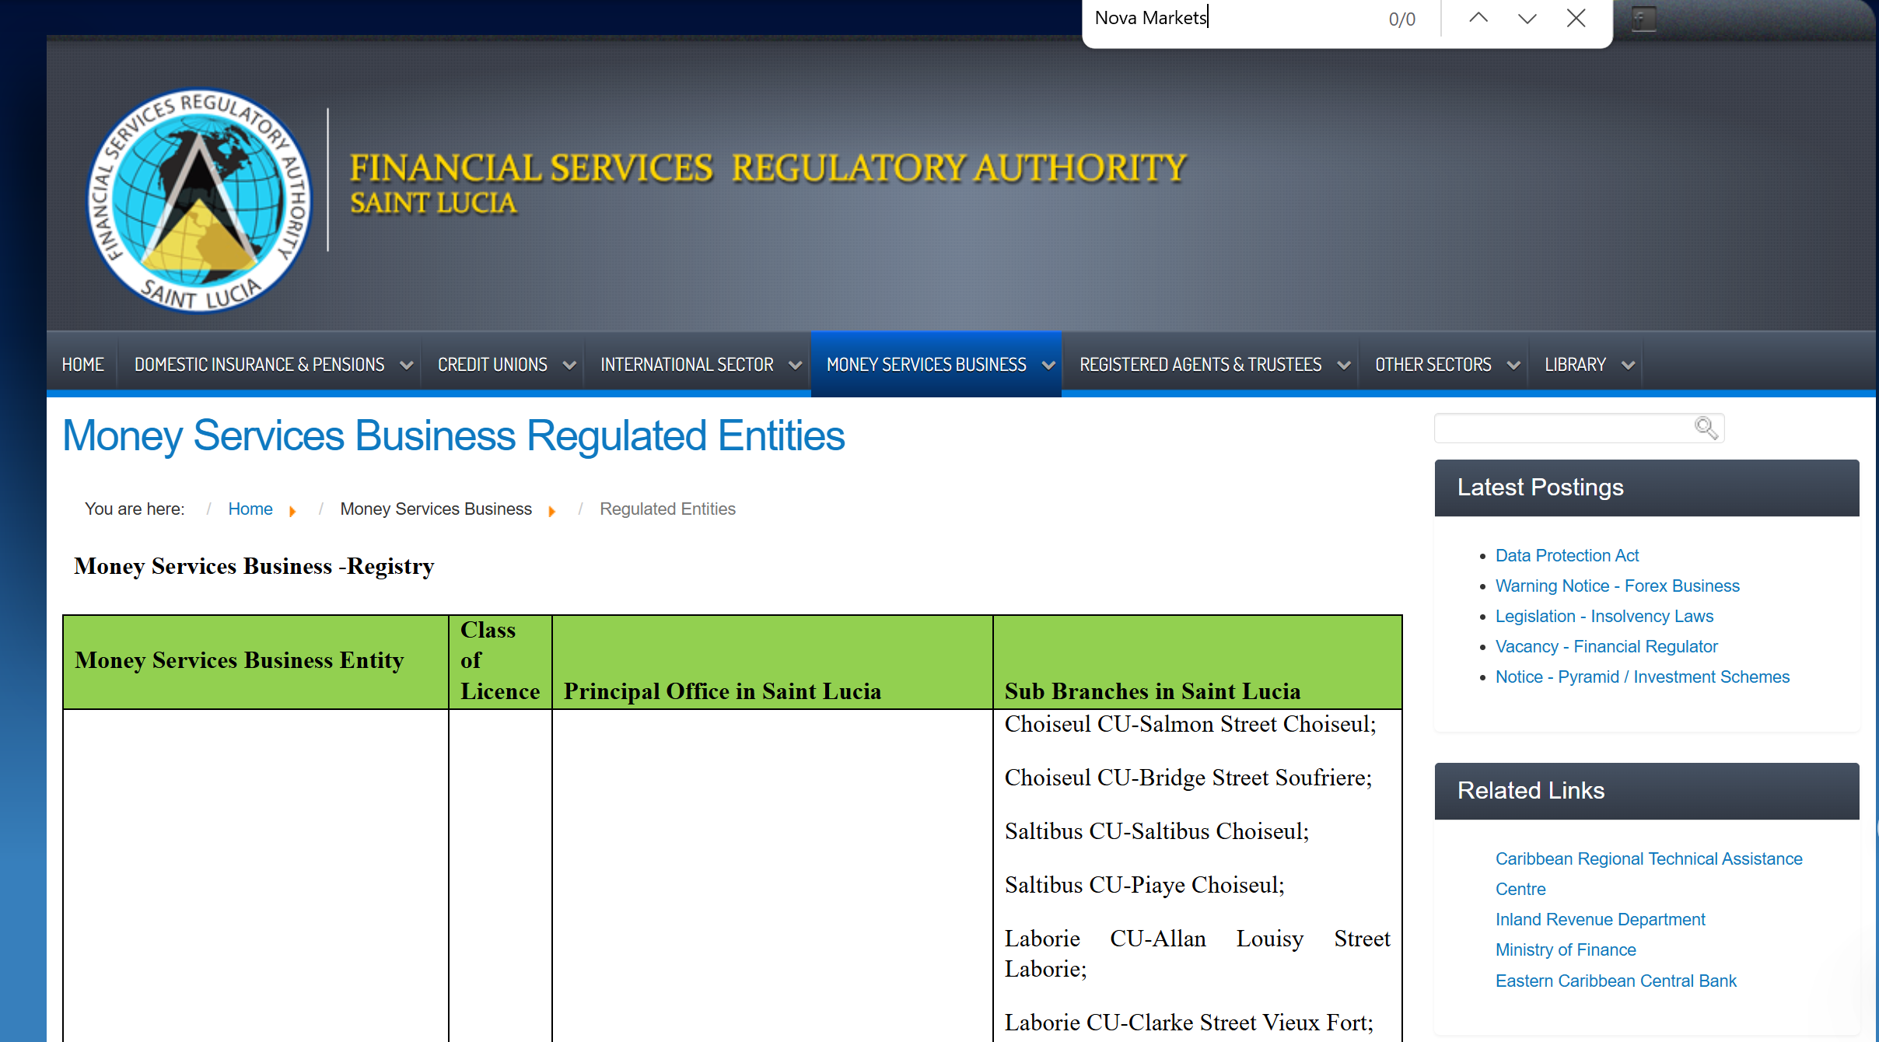The height and width of the screenshot is (1042, 1879).
Task: Click the Saltibus CU-Piaye Choiseul entry
Action: 1144,885
